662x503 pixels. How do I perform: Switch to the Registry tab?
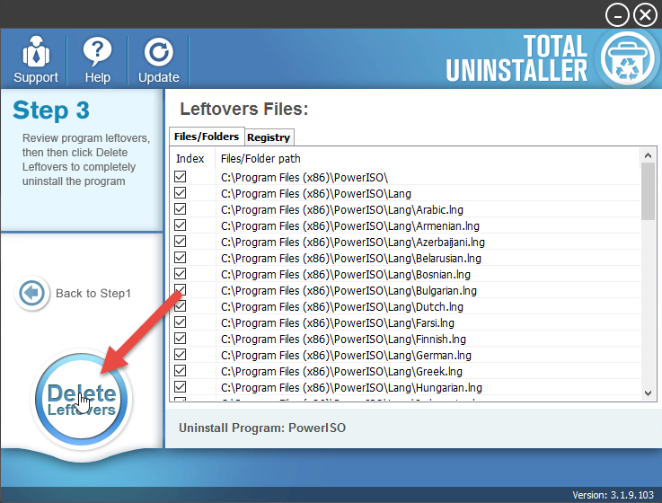(x=269, y=137)
